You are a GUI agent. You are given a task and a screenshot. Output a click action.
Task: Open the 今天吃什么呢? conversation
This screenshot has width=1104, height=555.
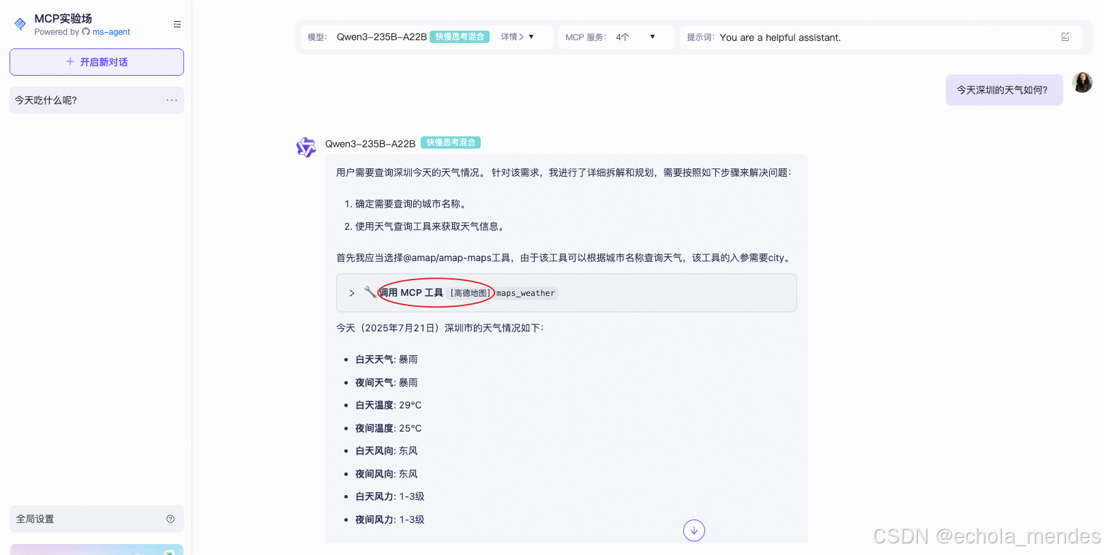click(x=97, y=100)
